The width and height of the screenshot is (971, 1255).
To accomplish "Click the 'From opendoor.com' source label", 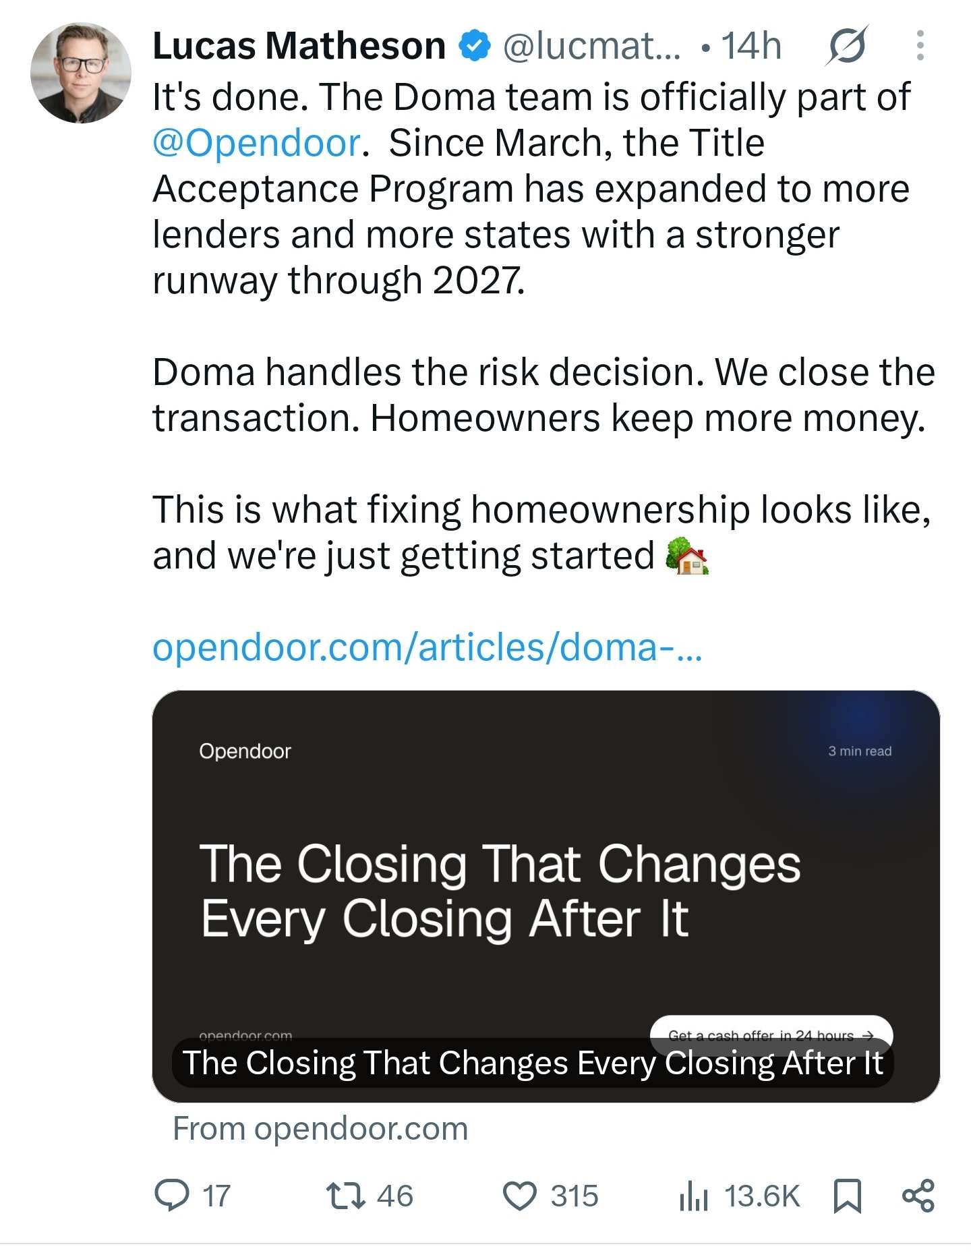I will 320,1129.
